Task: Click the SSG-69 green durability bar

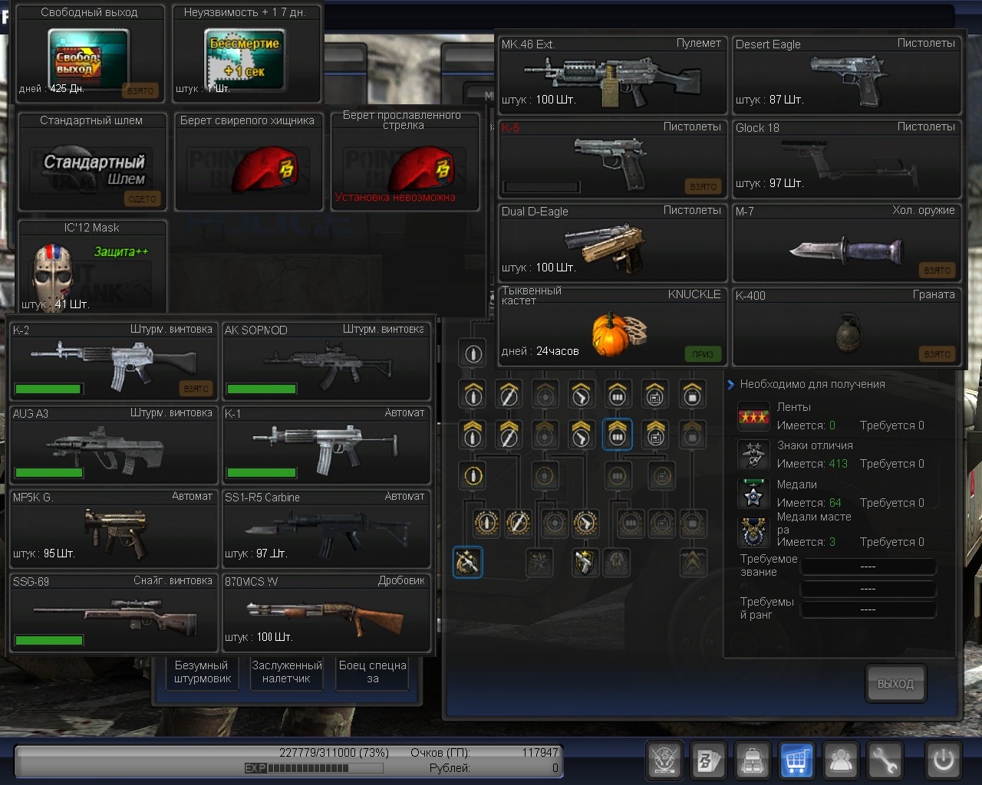Action: (x=49, y=640)
